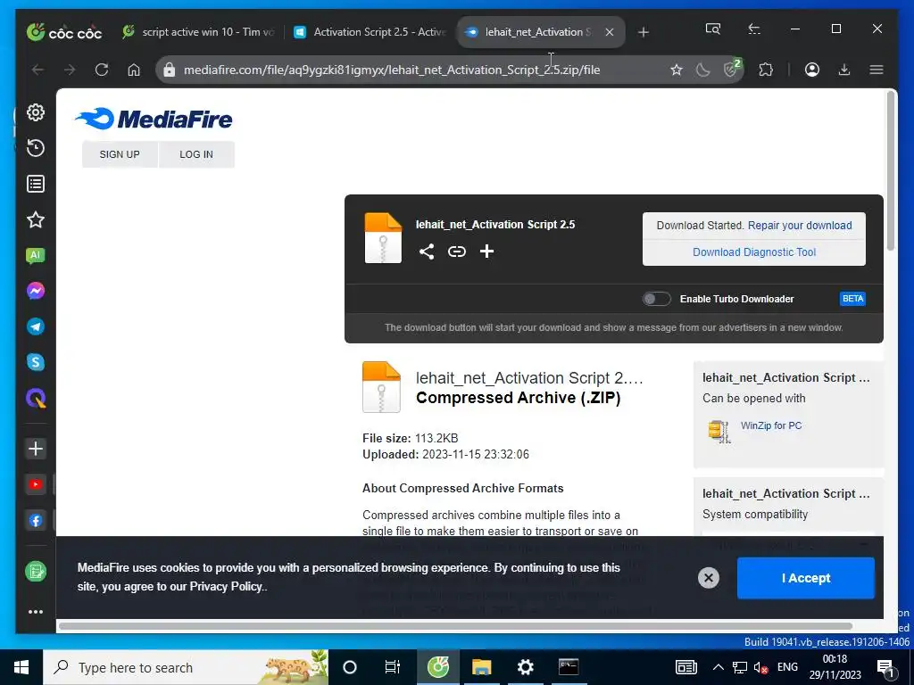Open browser extensions puzzle icon
Screen dimensions: 914x685
766,70
